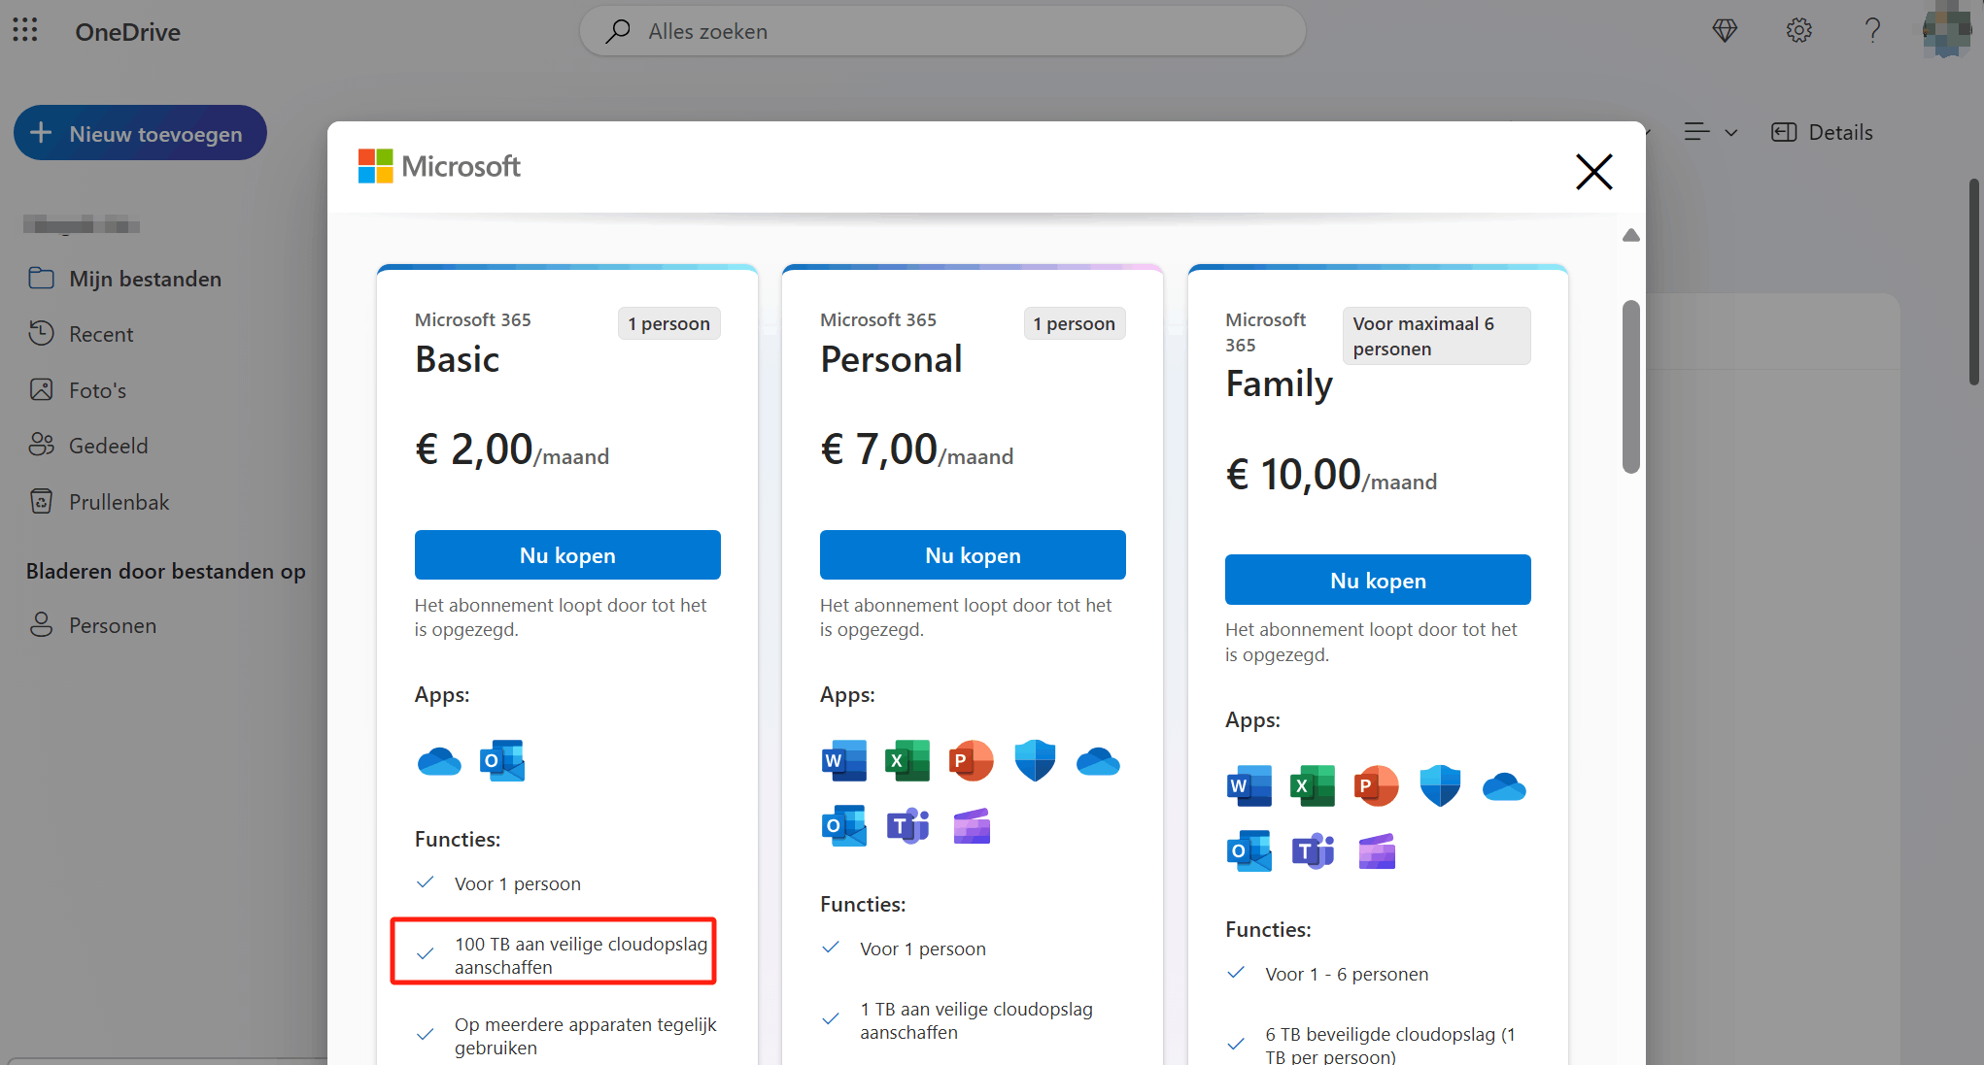Expand the sort and view options dropdown

tap(1711, 132)
